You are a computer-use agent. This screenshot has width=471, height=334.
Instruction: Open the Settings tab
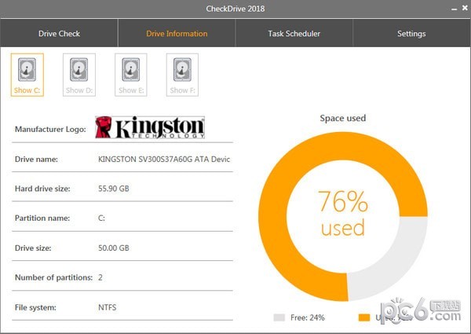(x=411, y=34)
